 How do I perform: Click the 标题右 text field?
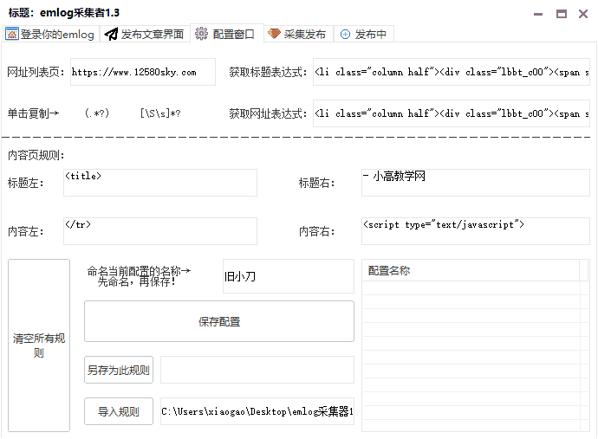(x=475, y=183)
